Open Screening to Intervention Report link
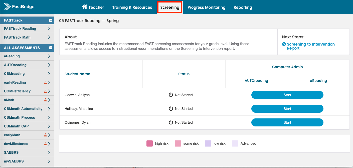 (x=311, y=46)
